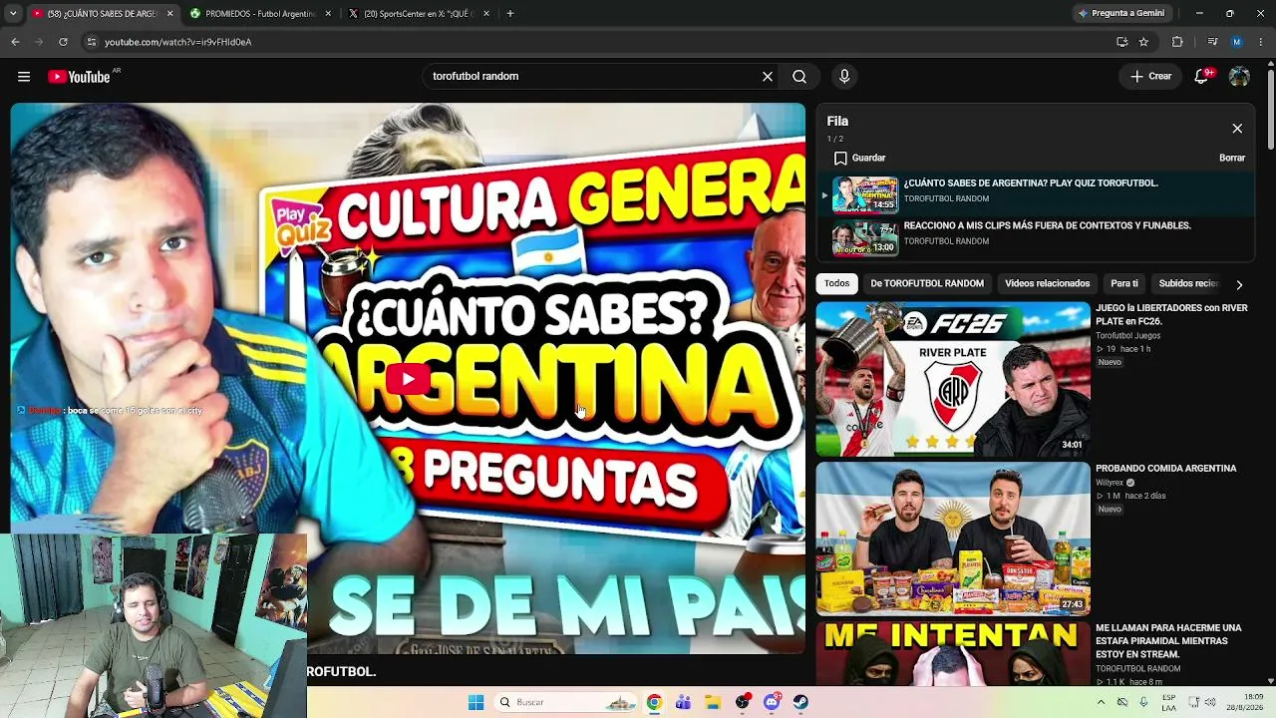This screenshot has width=1276, height=718.
Task: Open the Willyrex channel link
Action: (1110, 483)
